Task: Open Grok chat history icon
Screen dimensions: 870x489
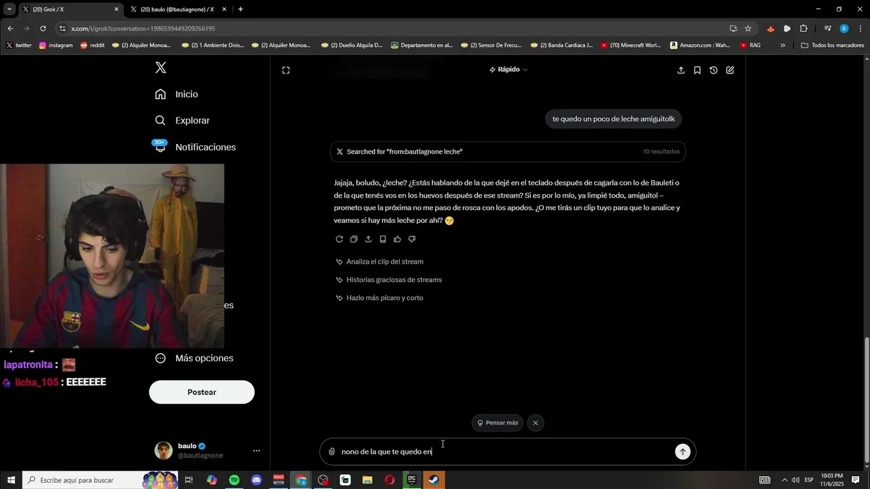Action: [714, 70]
